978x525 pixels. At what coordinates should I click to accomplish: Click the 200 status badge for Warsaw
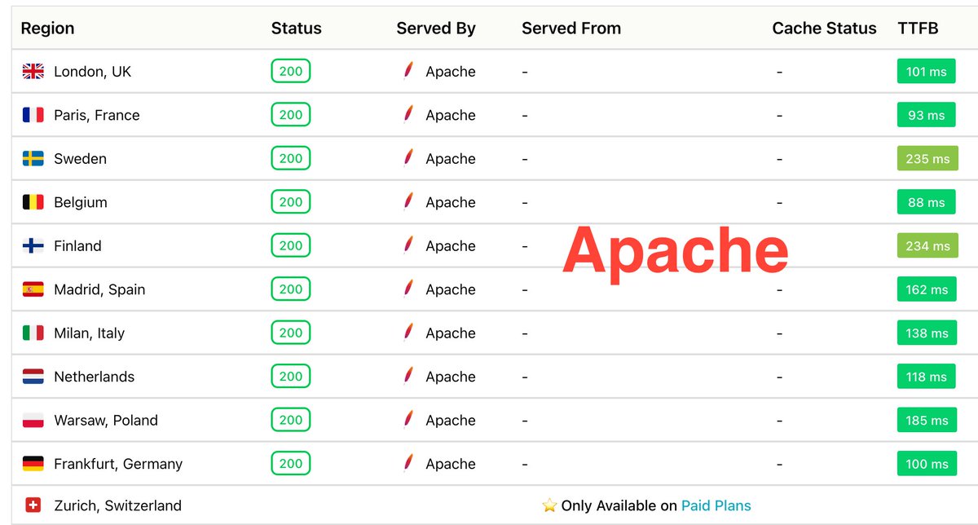point(291,420)
